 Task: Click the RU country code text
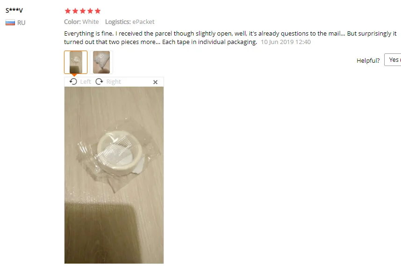(x=21, y=23)
